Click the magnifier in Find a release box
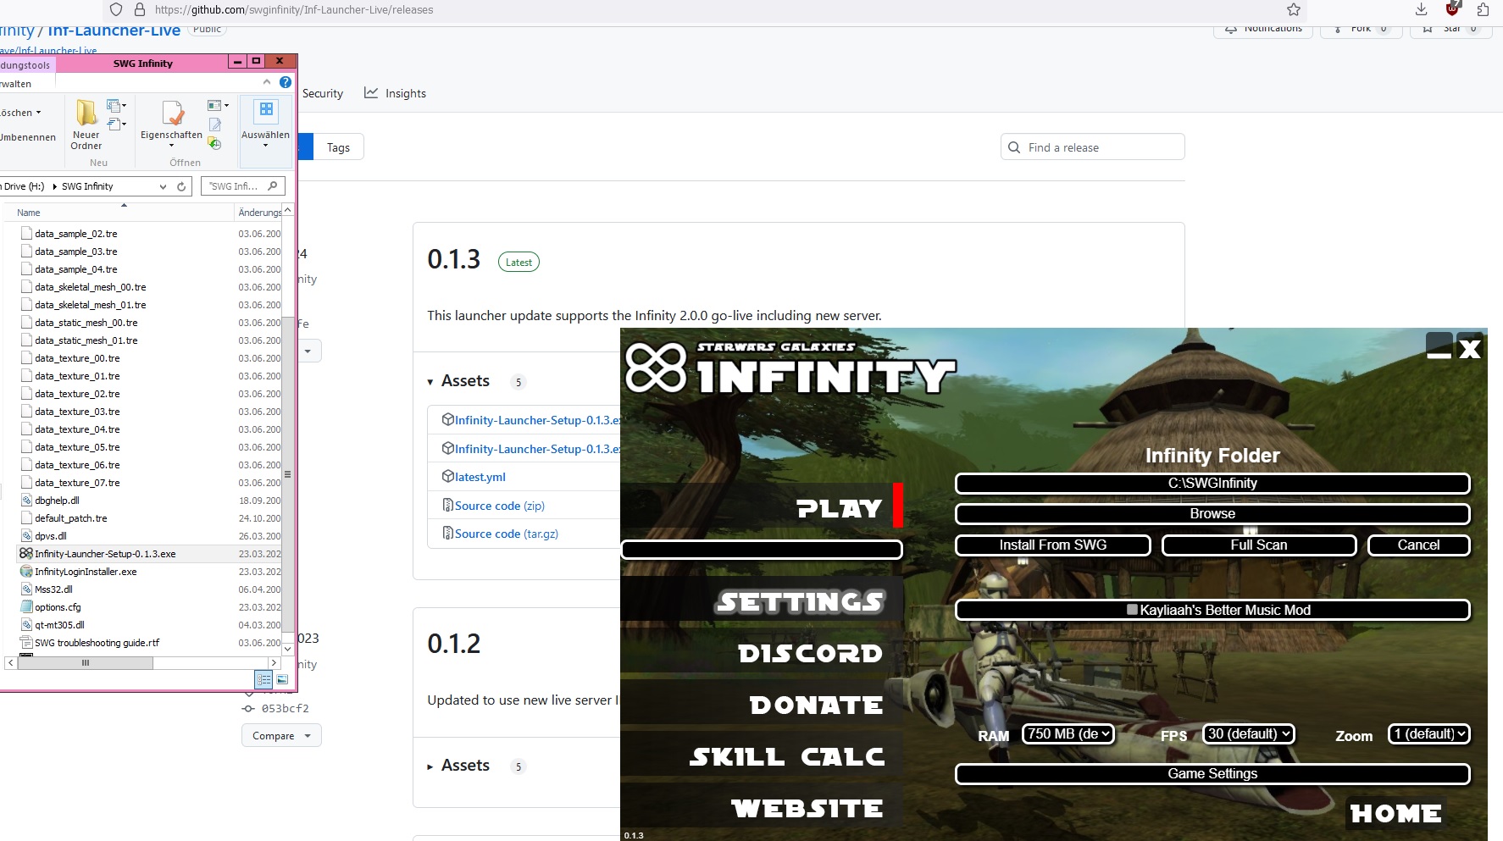The height and width of the screenshot is (841, 1503). (x=1014, y=147)
